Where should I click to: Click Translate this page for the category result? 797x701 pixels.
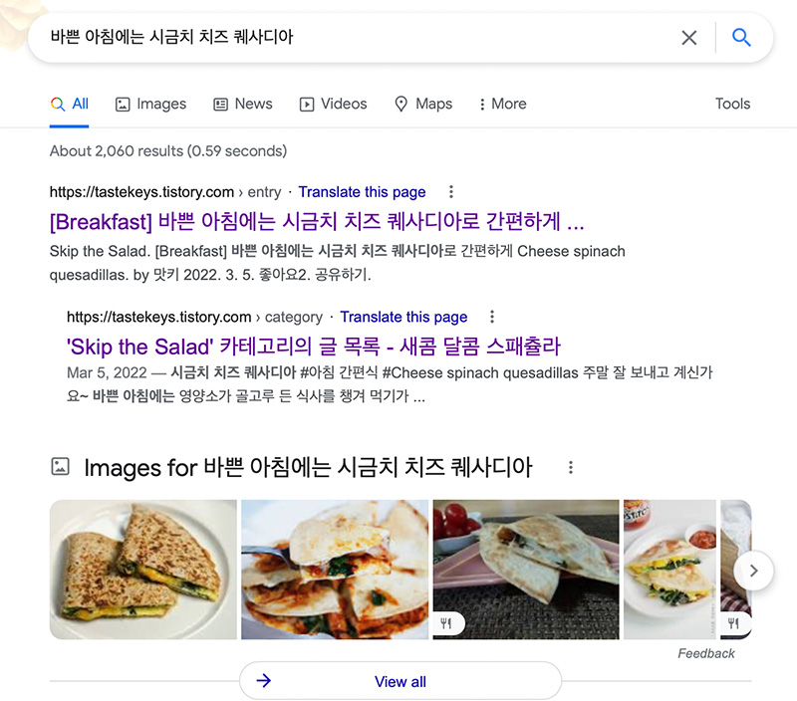point(403,317)
